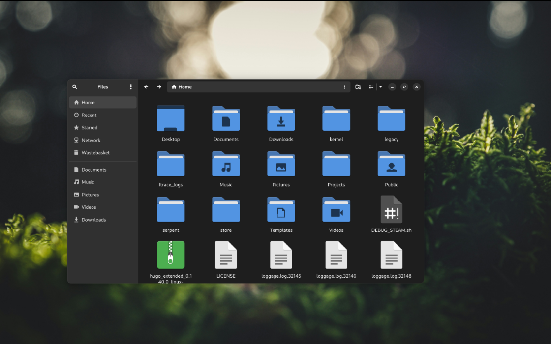Image resolution: width=551 pixels, height=344 pixels.
Task: Click the Starred location in the sidebar
Action: [90, 127]
